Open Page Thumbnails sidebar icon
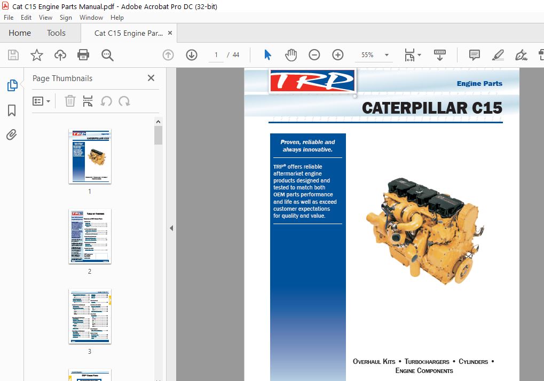 click(12, 85)
